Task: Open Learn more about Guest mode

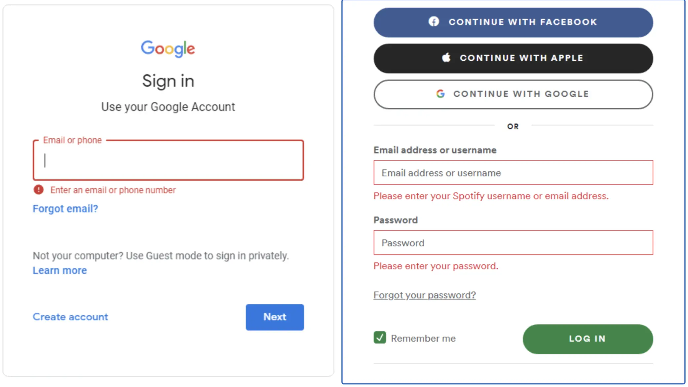Action: click(x=60, y=270)
